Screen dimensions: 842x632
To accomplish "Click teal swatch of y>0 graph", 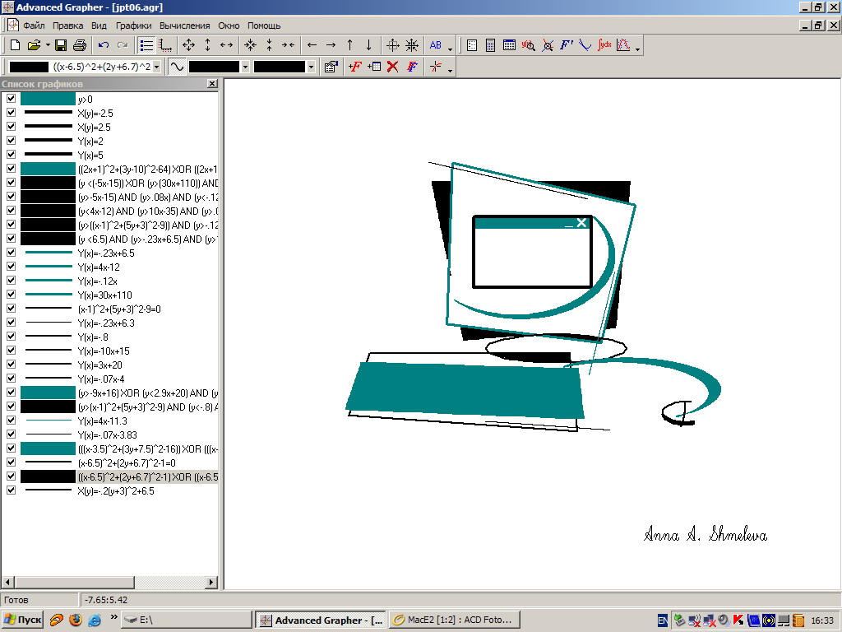I will pyautogui.click(x=48, y=100).
